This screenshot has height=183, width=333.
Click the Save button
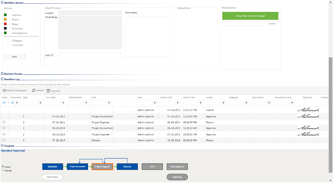click(x=14, y=56)
